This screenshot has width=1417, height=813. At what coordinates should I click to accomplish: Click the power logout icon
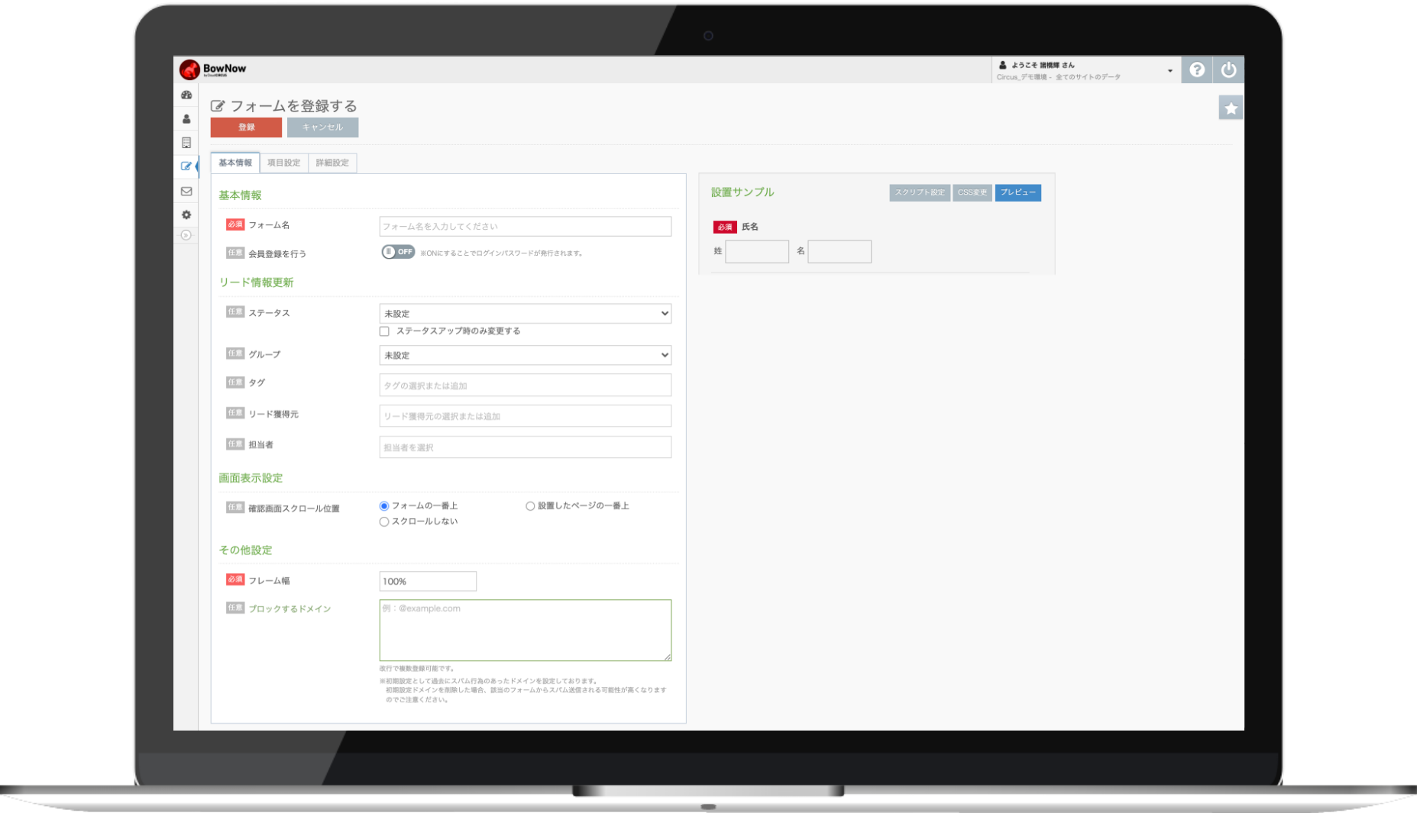tap(1228, 70)
